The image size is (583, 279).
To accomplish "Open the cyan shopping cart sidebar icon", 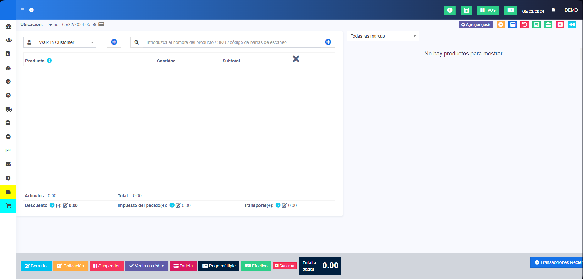I will (x=8, y=206).
